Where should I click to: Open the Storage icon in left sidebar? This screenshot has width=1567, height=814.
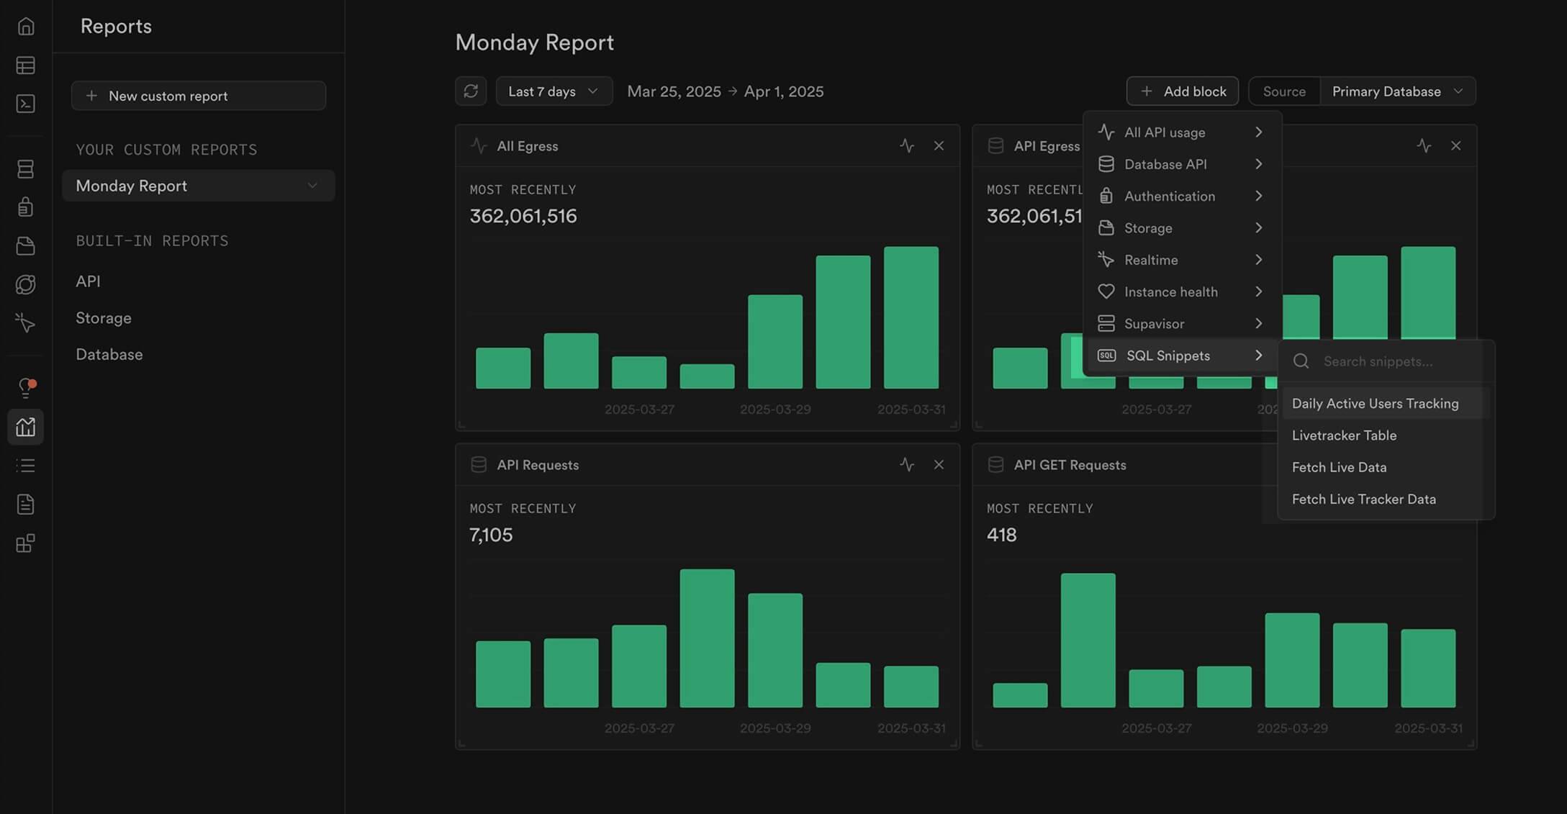click(26, 246)
